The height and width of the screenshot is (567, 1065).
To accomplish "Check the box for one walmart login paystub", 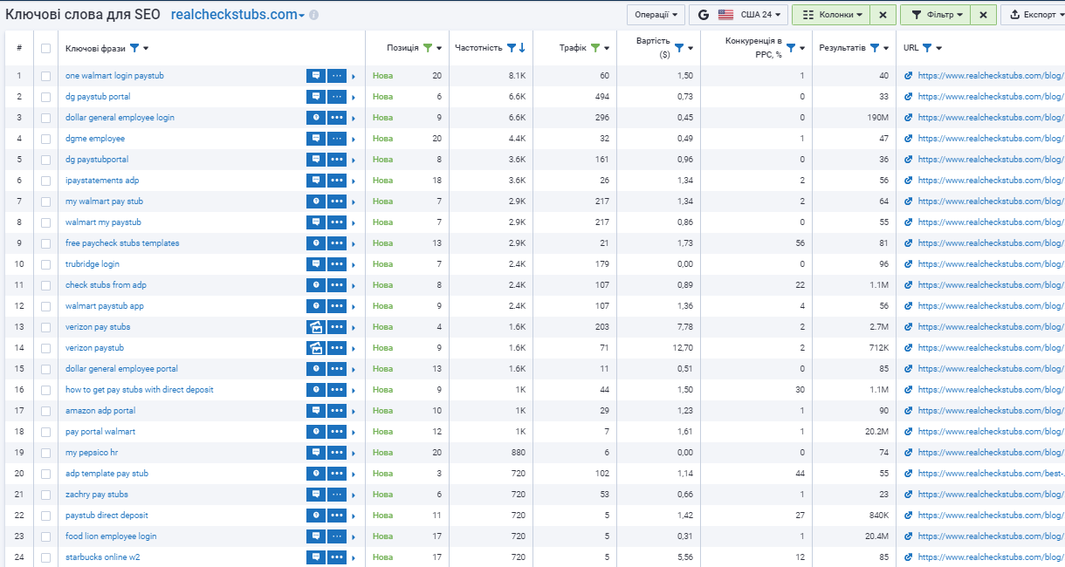I will [x=45, y=76].
